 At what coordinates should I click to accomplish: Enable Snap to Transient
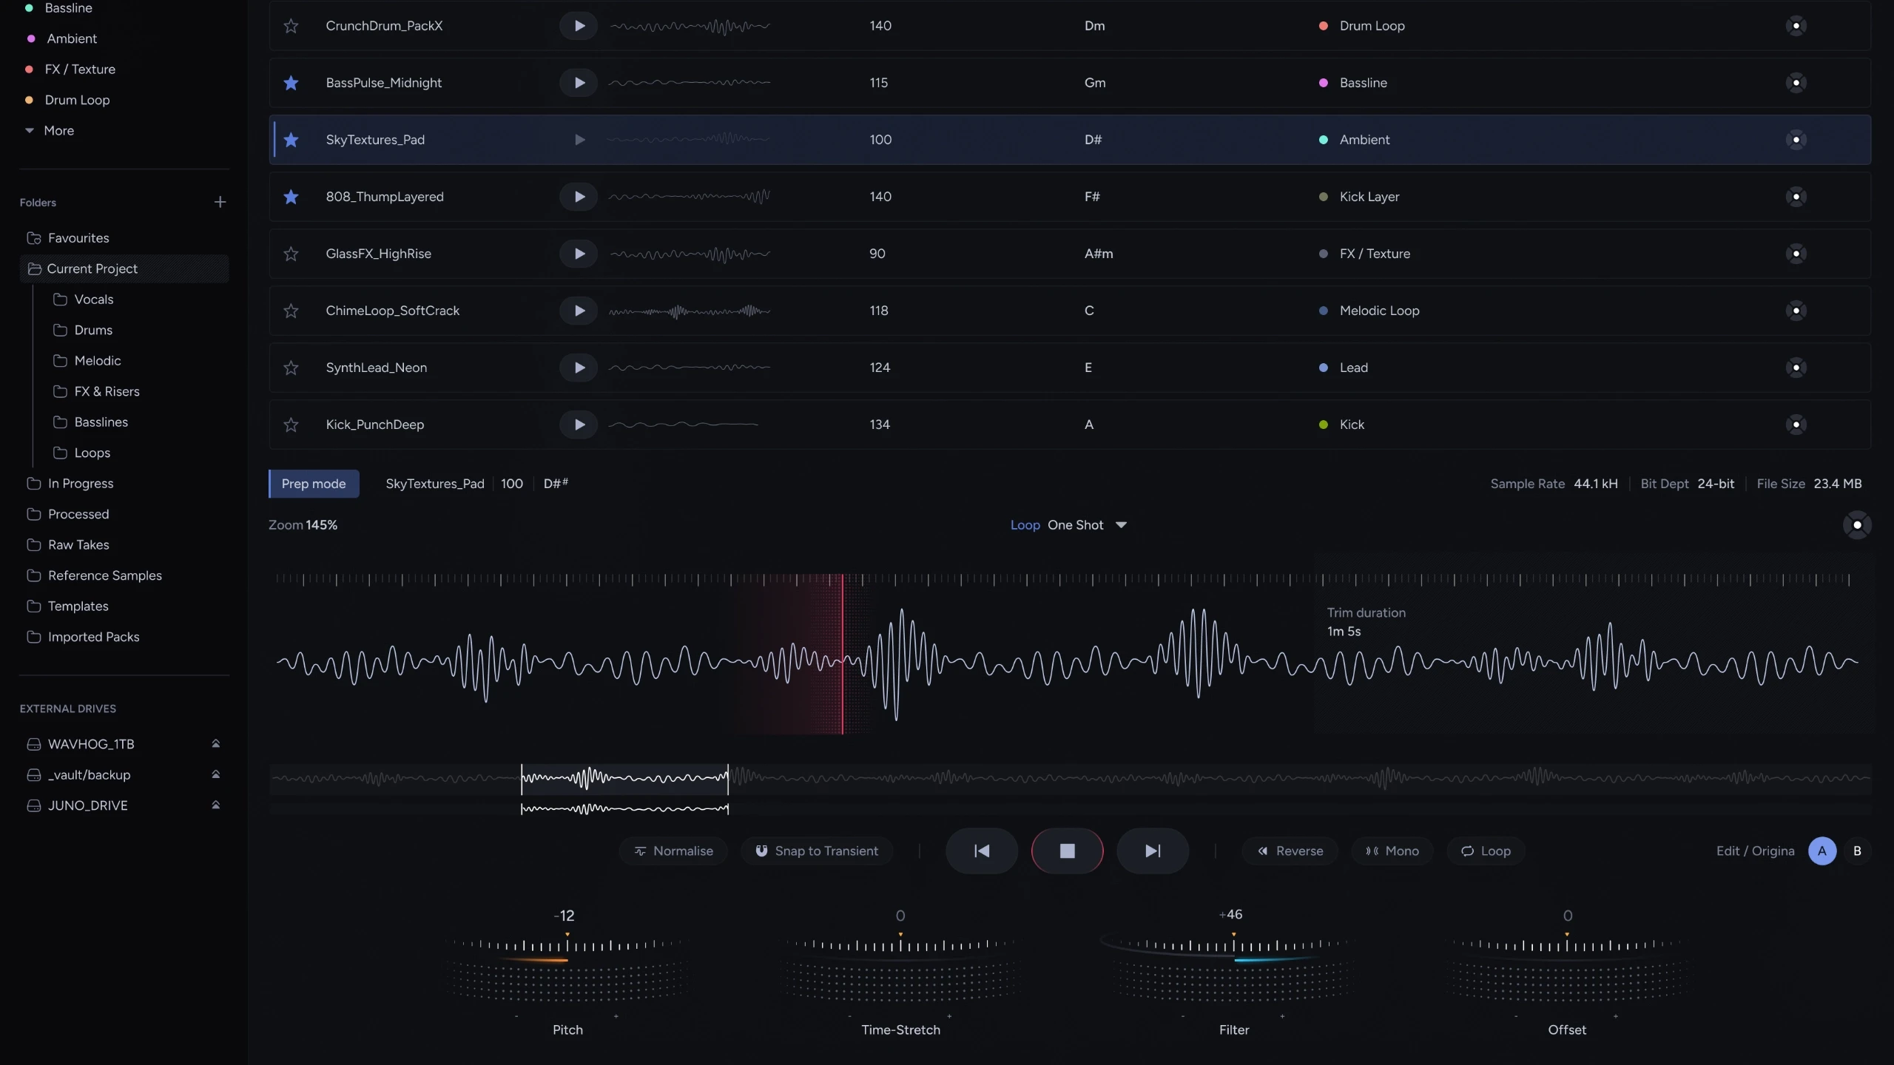817,851
